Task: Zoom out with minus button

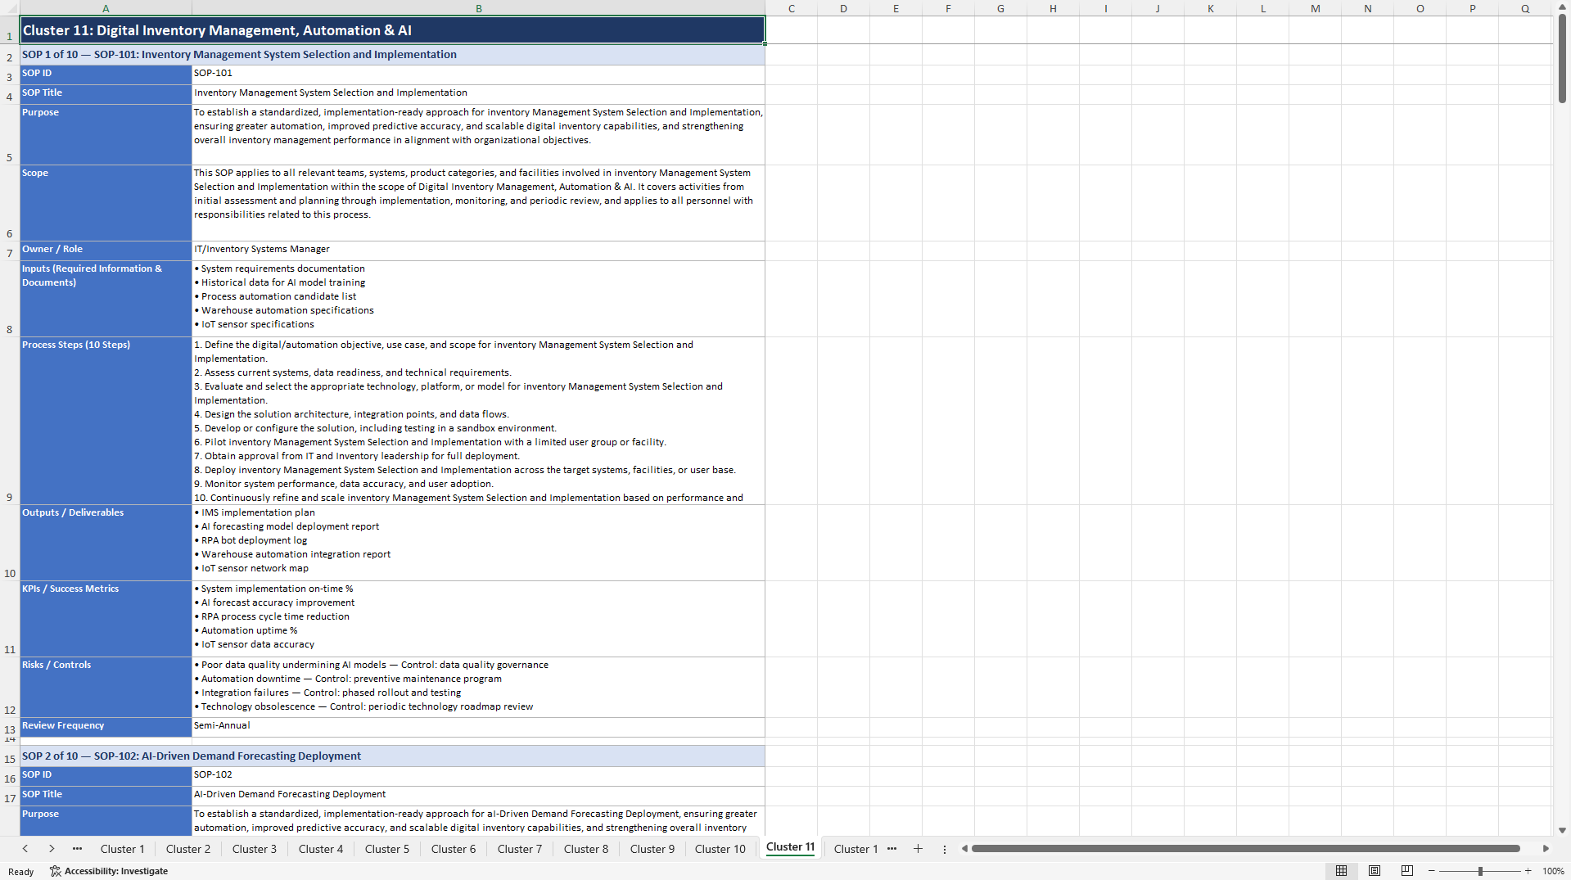Action: click(x=1432, y=871)
